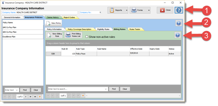Switch to General Information tab
The width and height of the screenshot is (218, 106).
click(12, 17)
